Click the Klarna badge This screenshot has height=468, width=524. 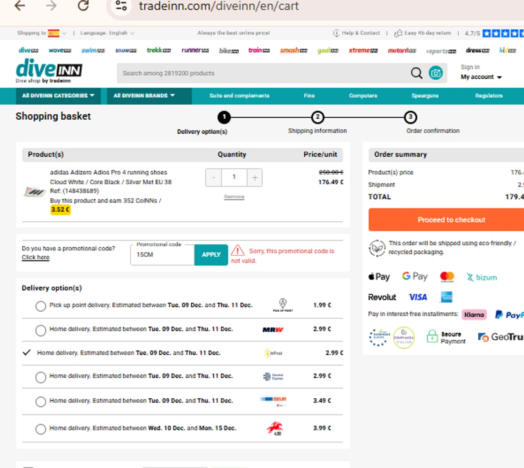(474, 315)
